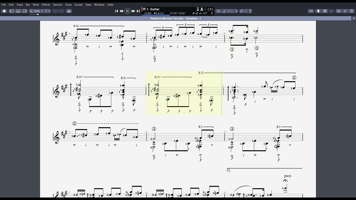This screenshot has height=200, width=356.
Task: Jump to the first bar
Action: click(x=117, y=11)
